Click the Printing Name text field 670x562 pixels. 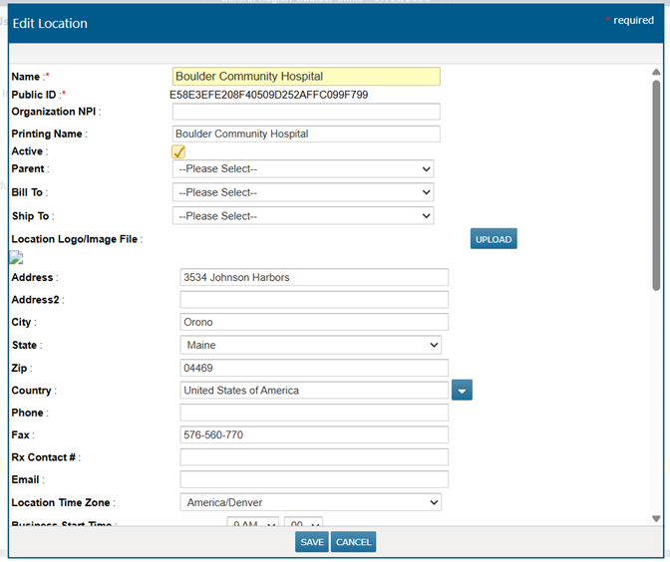click(305, 134)
